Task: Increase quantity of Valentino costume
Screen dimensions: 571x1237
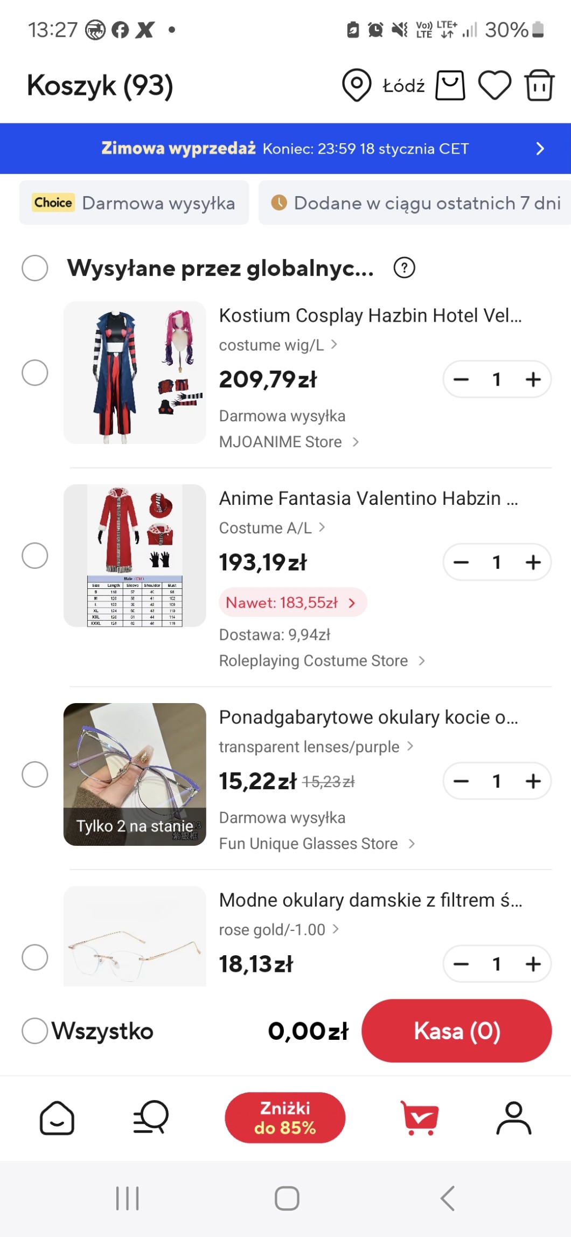Action: tap(533, 562)
